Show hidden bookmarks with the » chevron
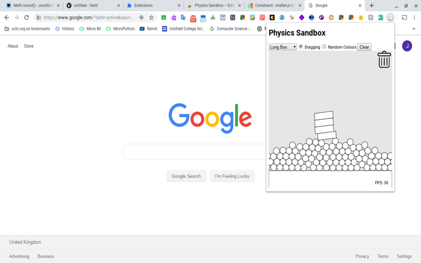 (414, 29)
